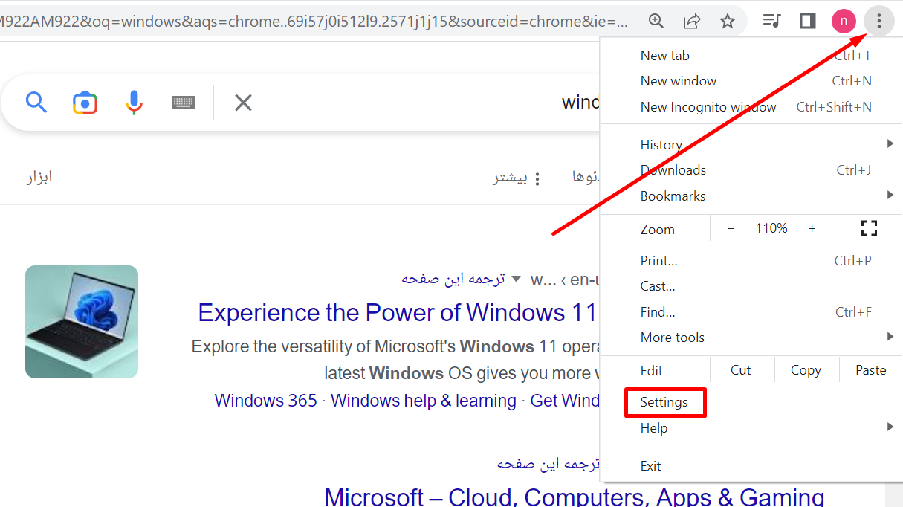
Task: Click the zoom magnifier icon in address bar
Action: [656, 21]
